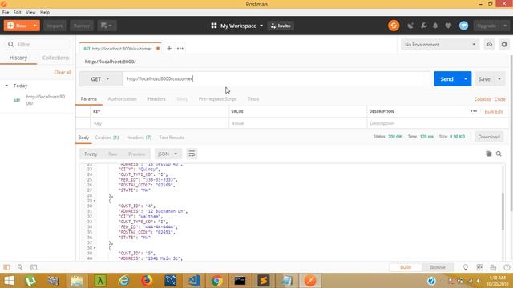
Task: Collapse JSON object at line 38
Action: [x=95, y=248]
